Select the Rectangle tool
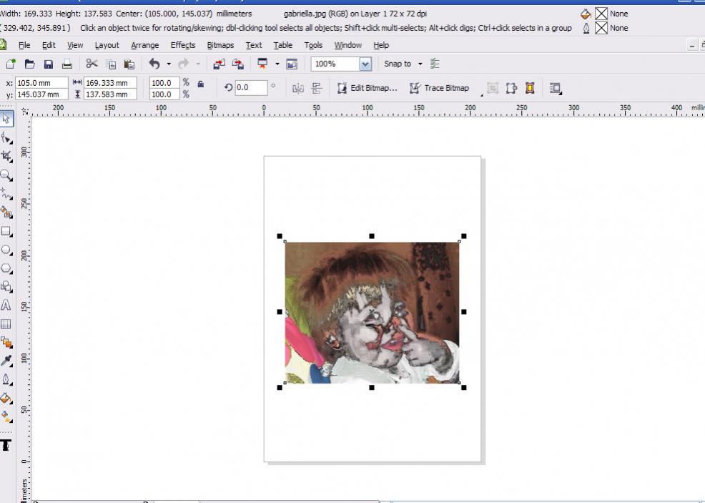705x503 pixels. coord(6,231)
